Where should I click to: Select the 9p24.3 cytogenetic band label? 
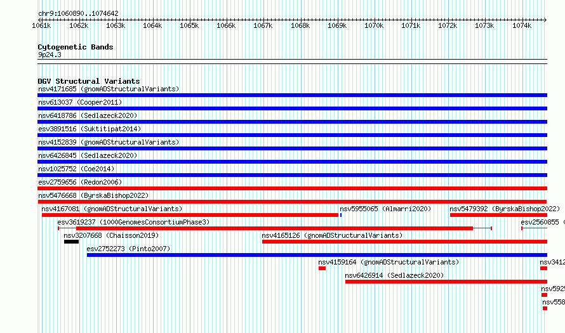pyautogui.click(x=50, y=55)
